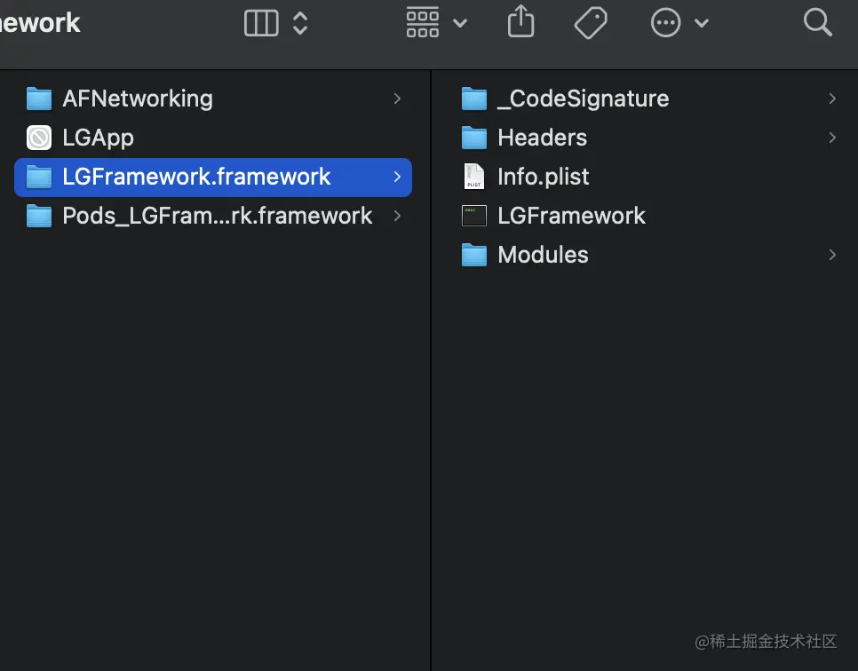This screenshot has height=671, width=858.
Task: Select the Info.plist file icon
Action: (474, 177)
